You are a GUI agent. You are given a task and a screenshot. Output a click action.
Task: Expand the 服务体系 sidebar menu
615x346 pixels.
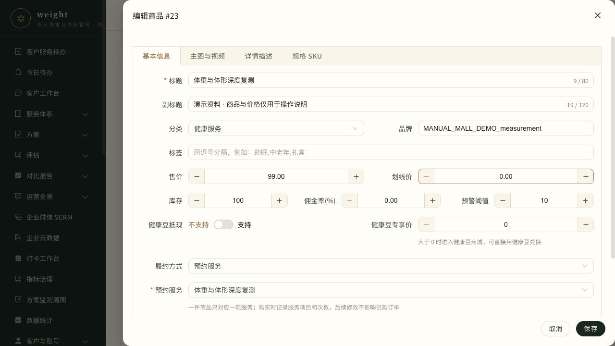85,114
